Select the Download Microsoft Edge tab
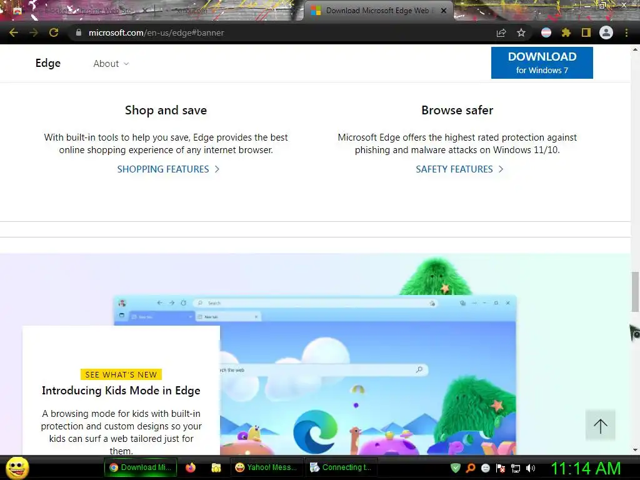Viewport: 640px width, 480px height. pos(378,11)
